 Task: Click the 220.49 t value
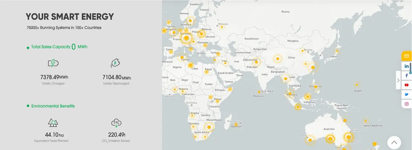click(x=117, y=135)
